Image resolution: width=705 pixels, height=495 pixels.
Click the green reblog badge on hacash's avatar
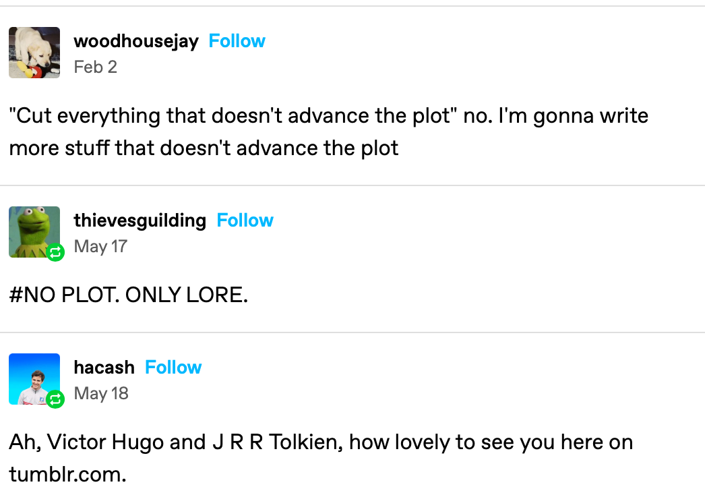click(56, 400)
